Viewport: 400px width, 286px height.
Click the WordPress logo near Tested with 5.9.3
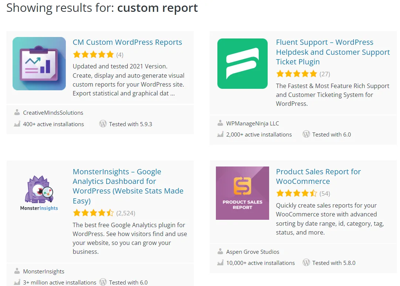[103, 124]
